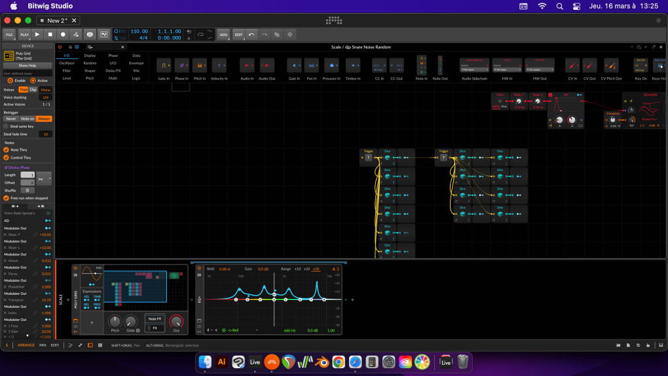Toggle the Note Thru checkbox

(x=7, y=150)
